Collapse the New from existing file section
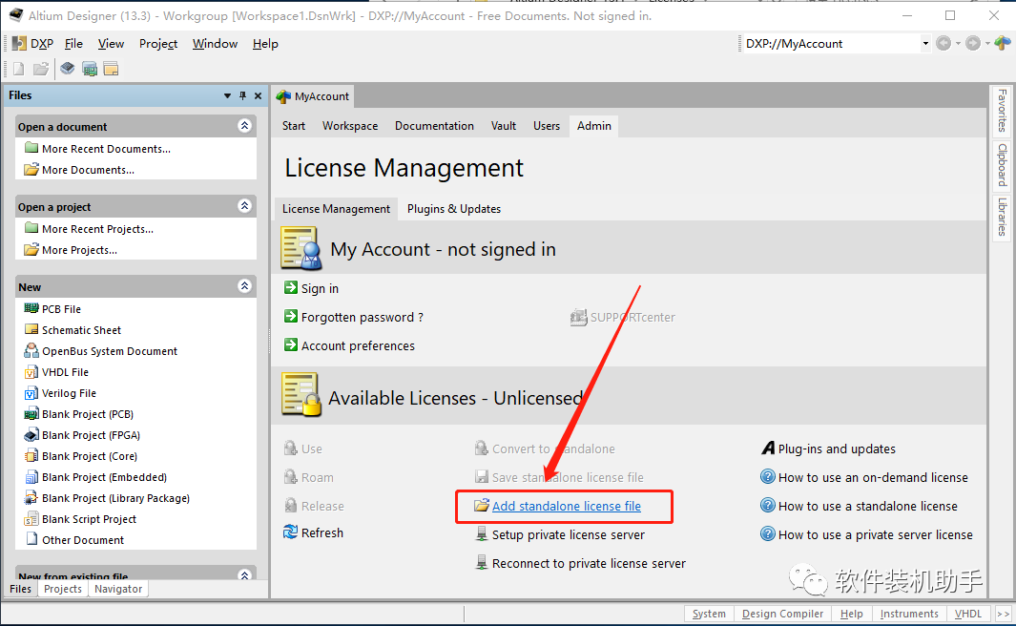The image size is (1016, 626). pos(244,574)
